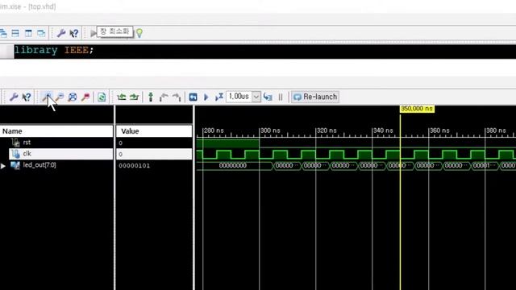516x290 pixels.
Task: Click the 1.00us simulation time field
Action: click(x=239, y=97)
